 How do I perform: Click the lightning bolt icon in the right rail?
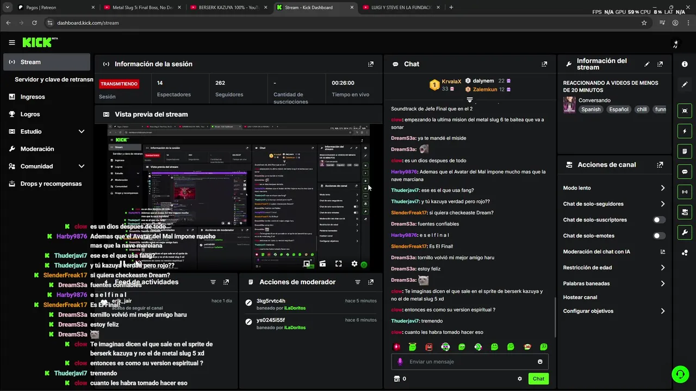685,131
